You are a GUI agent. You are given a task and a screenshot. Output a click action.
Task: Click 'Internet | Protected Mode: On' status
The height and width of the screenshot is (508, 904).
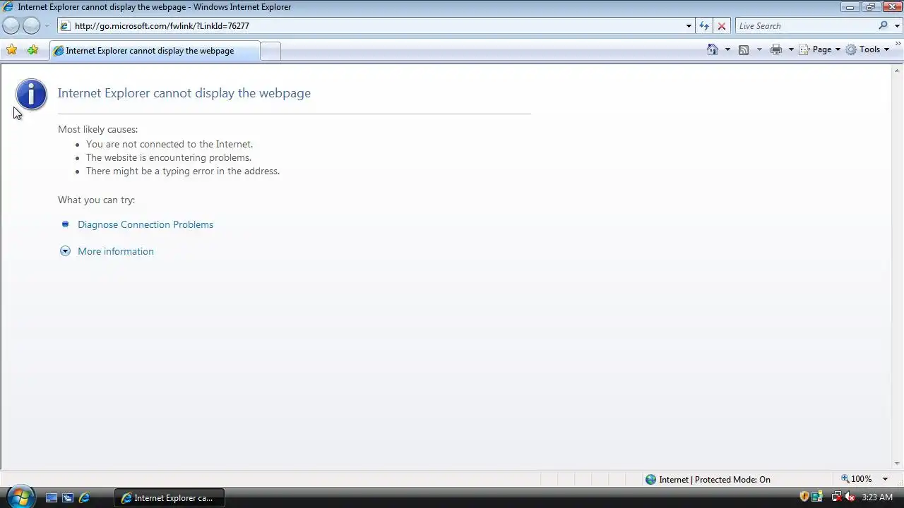[x=715, y=479]
